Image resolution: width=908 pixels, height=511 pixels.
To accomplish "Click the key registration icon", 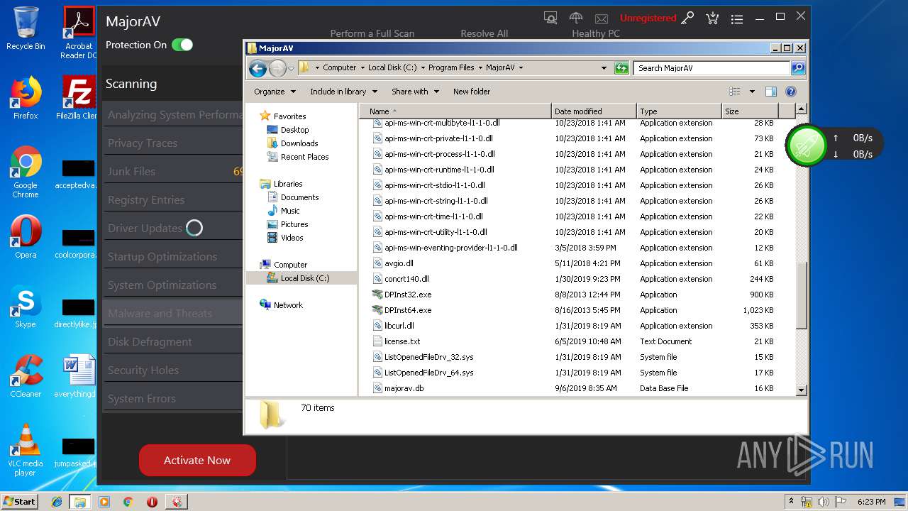I will (687, 18).
